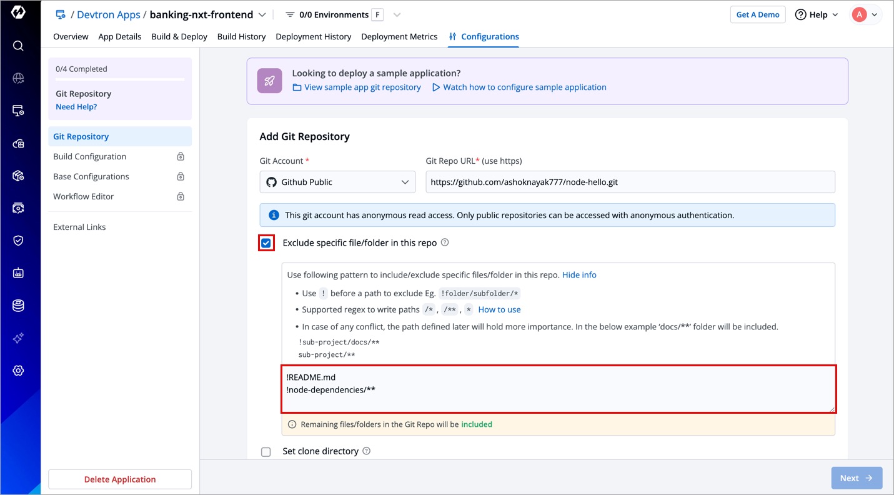
Task: Click the Devtron logo icon in sidebar
Action: [18, 12]
